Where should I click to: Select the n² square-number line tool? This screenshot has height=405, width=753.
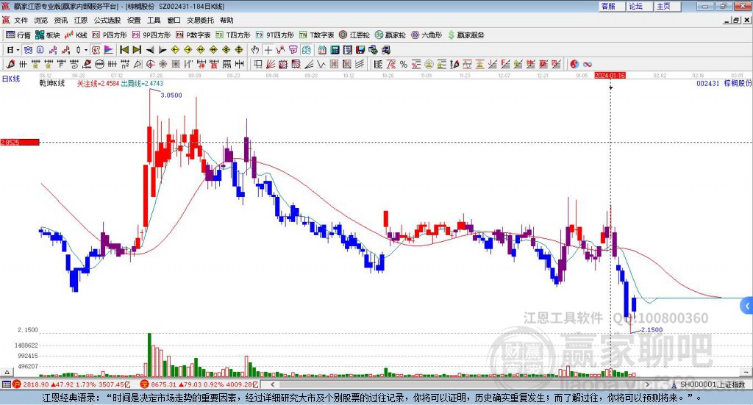(125, 64)
